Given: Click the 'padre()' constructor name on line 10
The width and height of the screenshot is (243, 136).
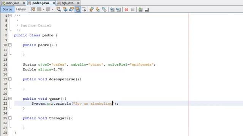Looking at the screenshot, I should [46, 45].
